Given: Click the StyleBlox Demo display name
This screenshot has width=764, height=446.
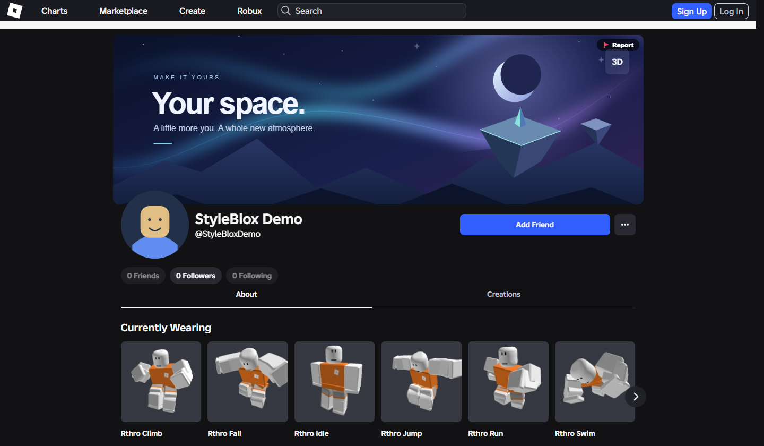Looking at the screenshot, I should 249,219.
